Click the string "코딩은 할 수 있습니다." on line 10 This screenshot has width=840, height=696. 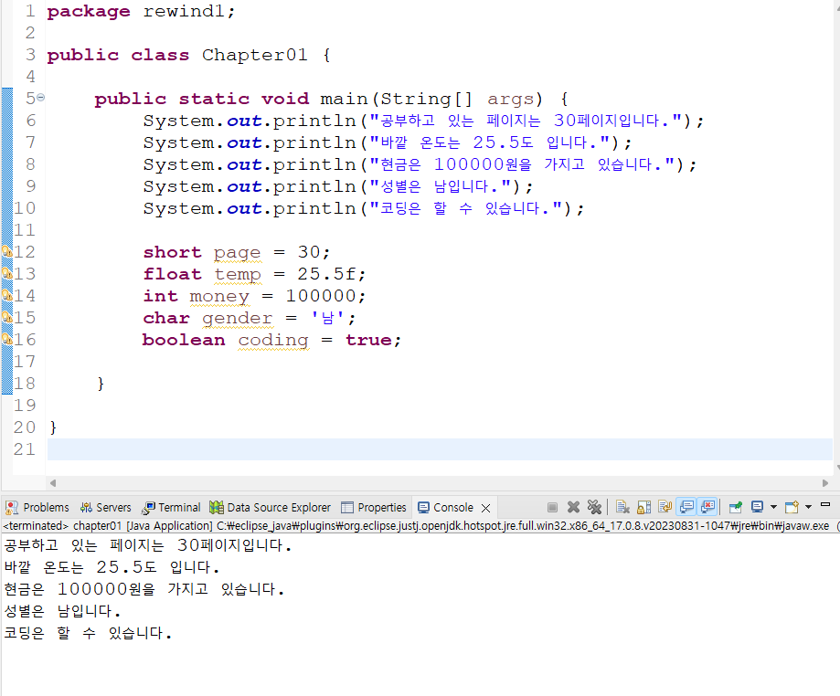pos(466,209)
